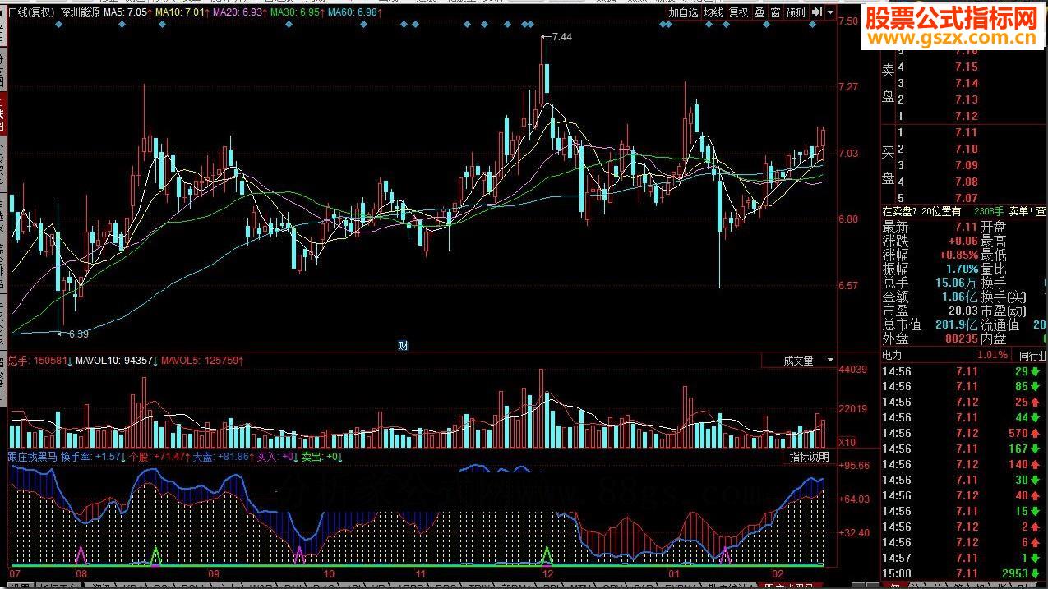This screenshot has width=1048, height=589.
Task: Click the 深圳能源 stock name
Action: pos(81,12)
